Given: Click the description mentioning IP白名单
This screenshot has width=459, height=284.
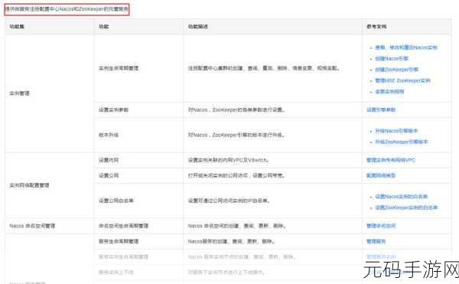Looking at the screenshot, I should click(229, 201).
